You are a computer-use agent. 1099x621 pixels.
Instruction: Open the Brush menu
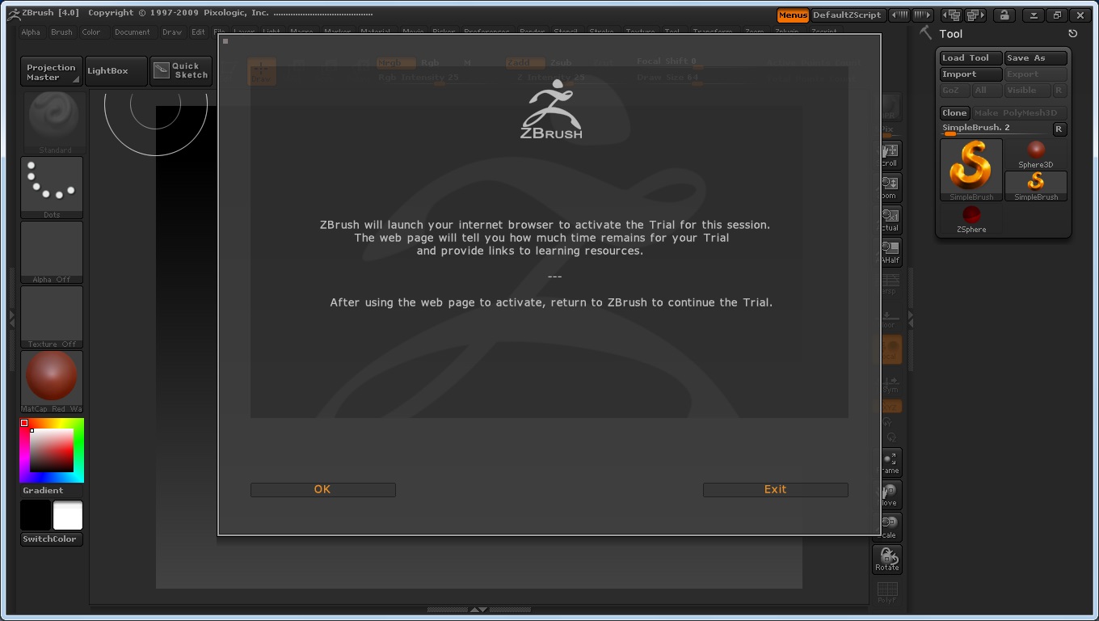coord(61,32)
